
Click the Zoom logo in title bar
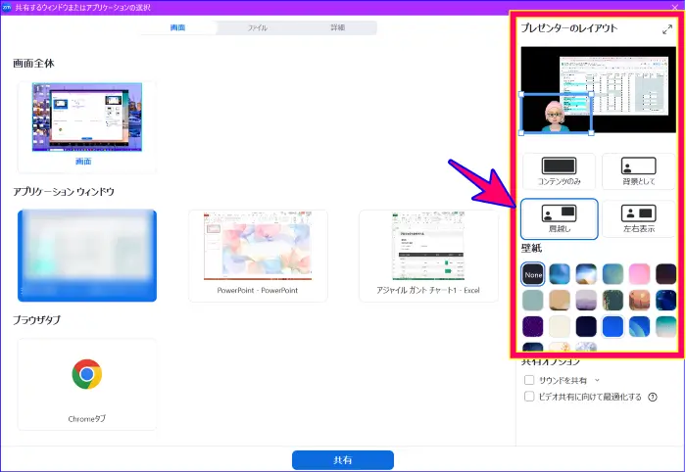click(8, 7)
